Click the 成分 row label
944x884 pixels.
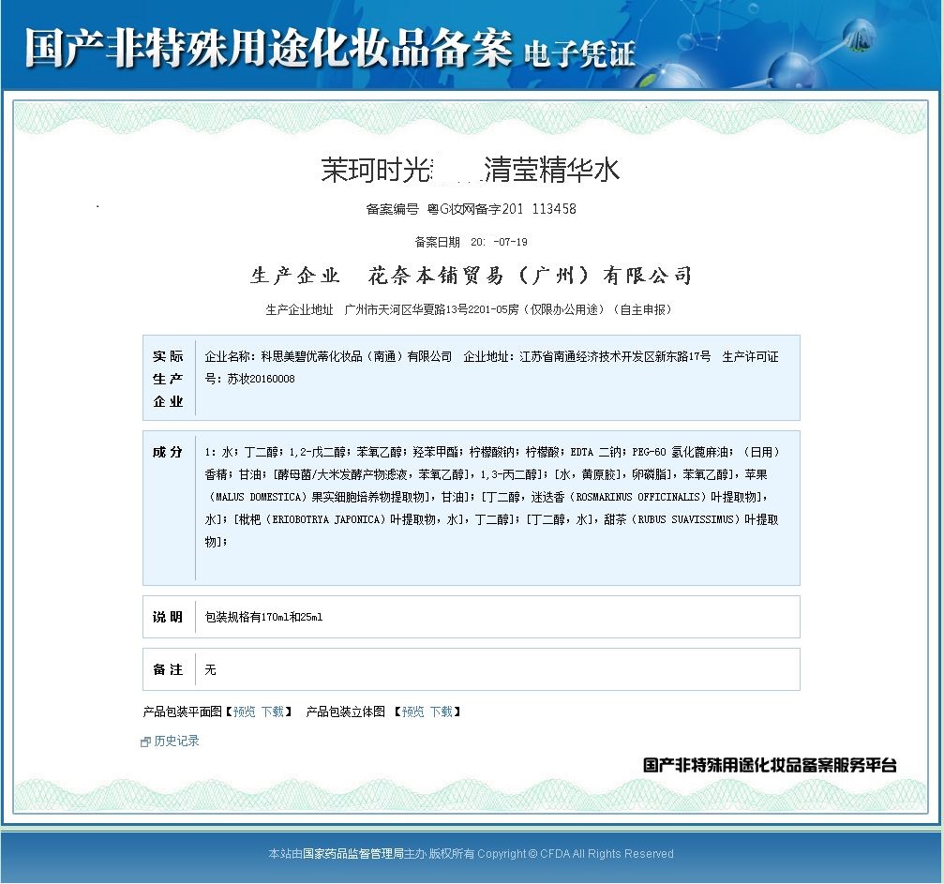pyautogui.click(x=168, y=452)
